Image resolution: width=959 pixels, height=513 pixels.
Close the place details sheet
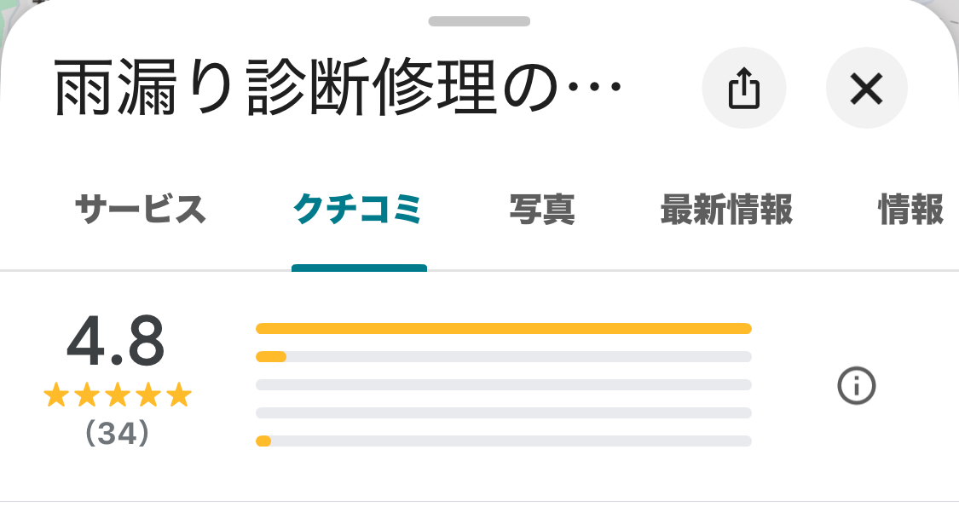click(866, 88)
